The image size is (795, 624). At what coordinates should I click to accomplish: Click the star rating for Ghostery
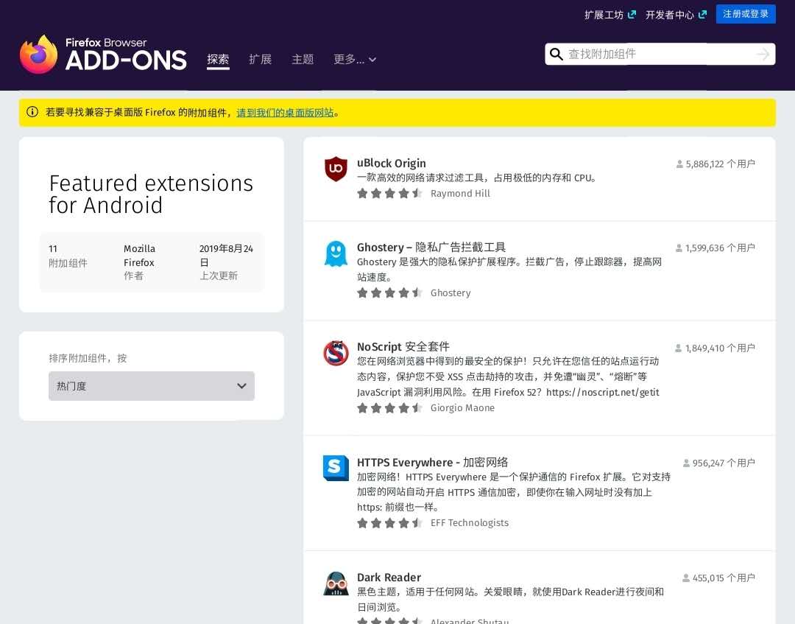click(x=390, y=292)
